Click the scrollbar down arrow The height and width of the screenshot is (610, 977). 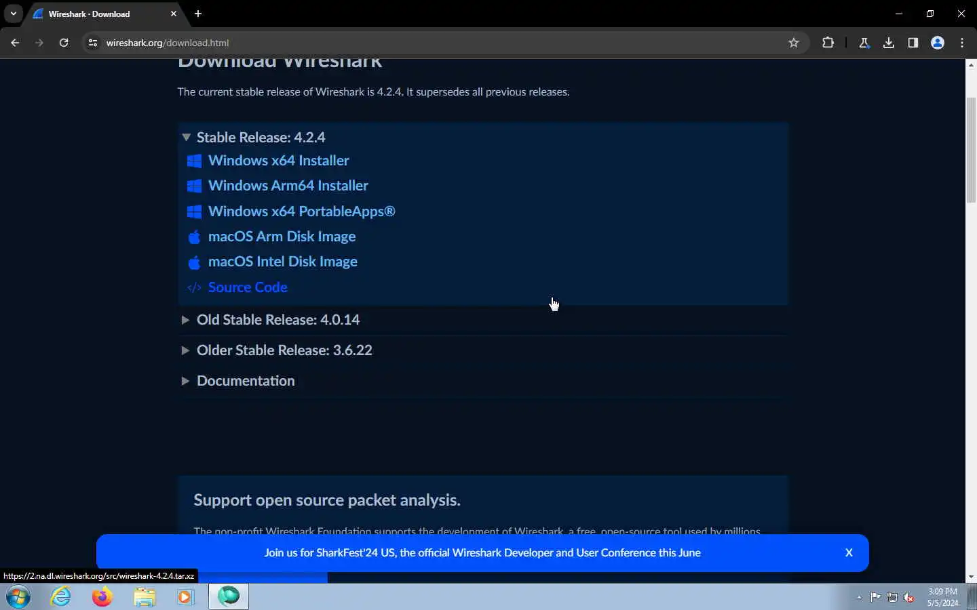pyautogui.click(x=971, y=577)
